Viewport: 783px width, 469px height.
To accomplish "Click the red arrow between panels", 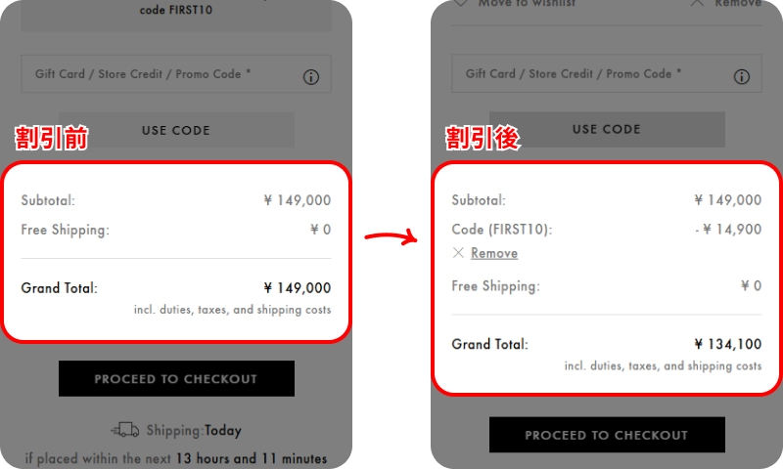I will pyautogui.click(x=391, y=236).
